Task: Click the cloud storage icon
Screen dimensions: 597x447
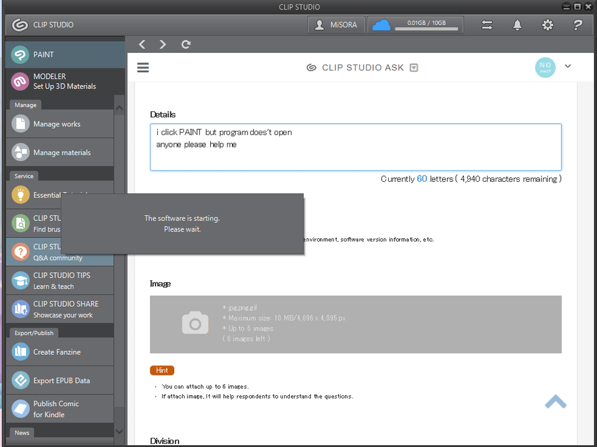Action: [x=381, y=25]
